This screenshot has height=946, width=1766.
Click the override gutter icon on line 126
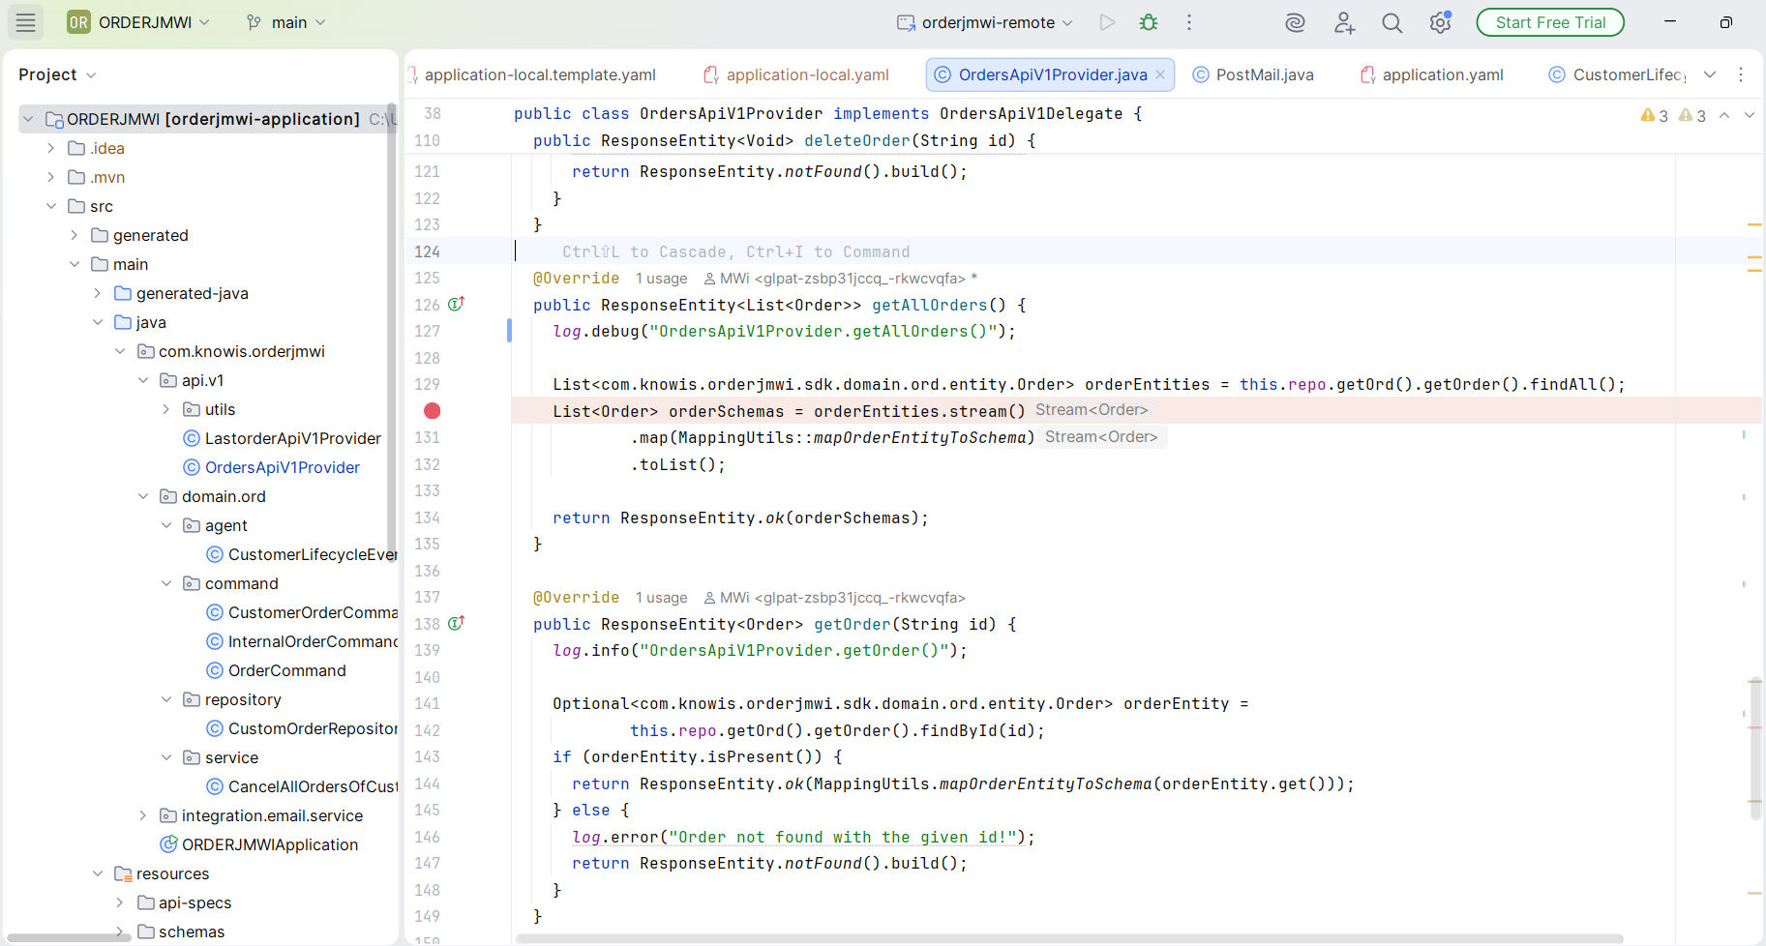point(456,304)
